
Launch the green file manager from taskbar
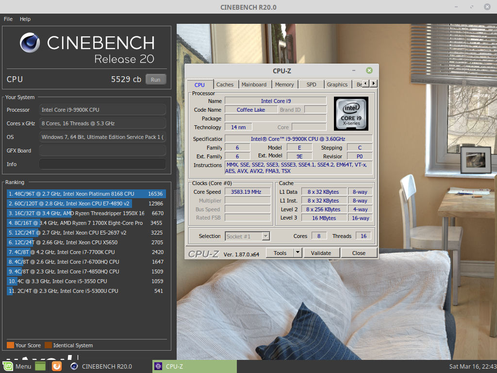(40, 366)
